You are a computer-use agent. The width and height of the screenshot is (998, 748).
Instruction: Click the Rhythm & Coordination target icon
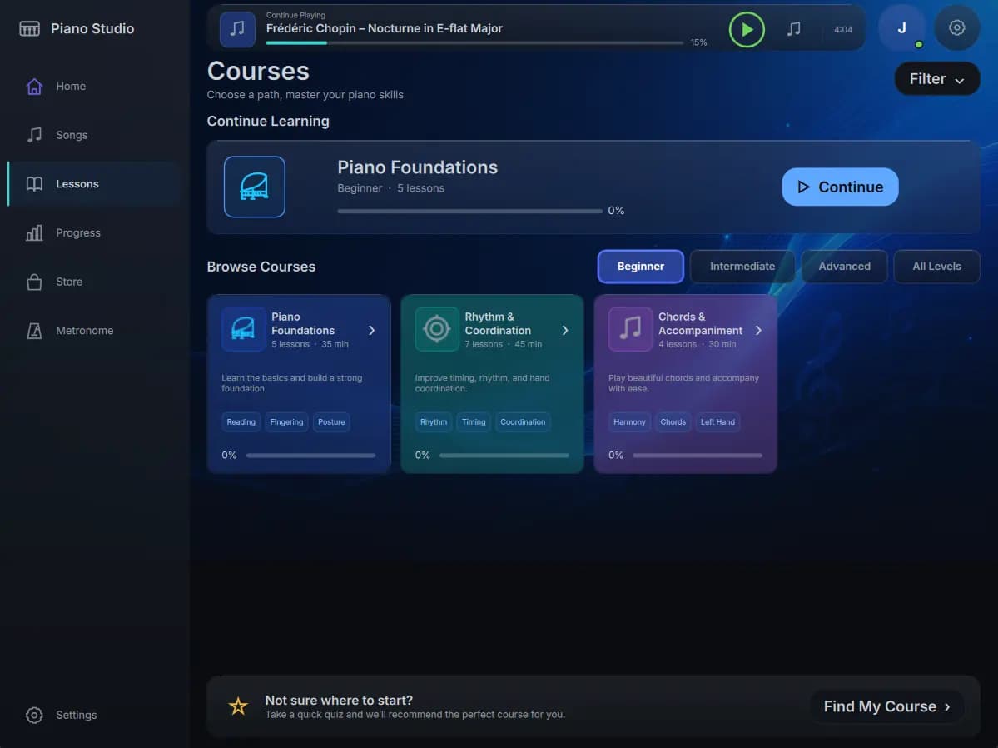tap(437, 329)
